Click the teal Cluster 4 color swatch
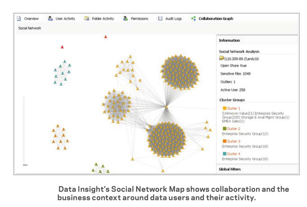 [x=224, y=154]
